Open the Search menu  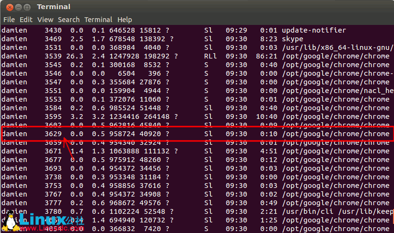coord(69,20)
